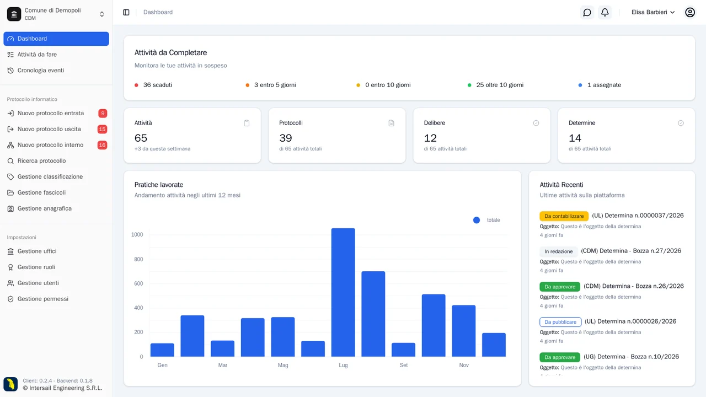Open Cronologia eventi in sidebar

[56, 71]
